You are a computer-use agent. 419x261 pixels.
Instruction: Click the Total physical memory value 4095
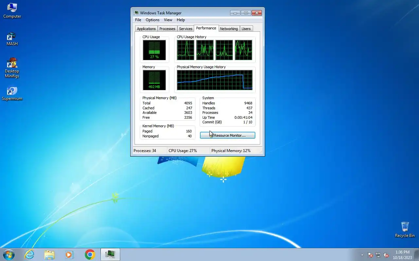pos(188,103)
